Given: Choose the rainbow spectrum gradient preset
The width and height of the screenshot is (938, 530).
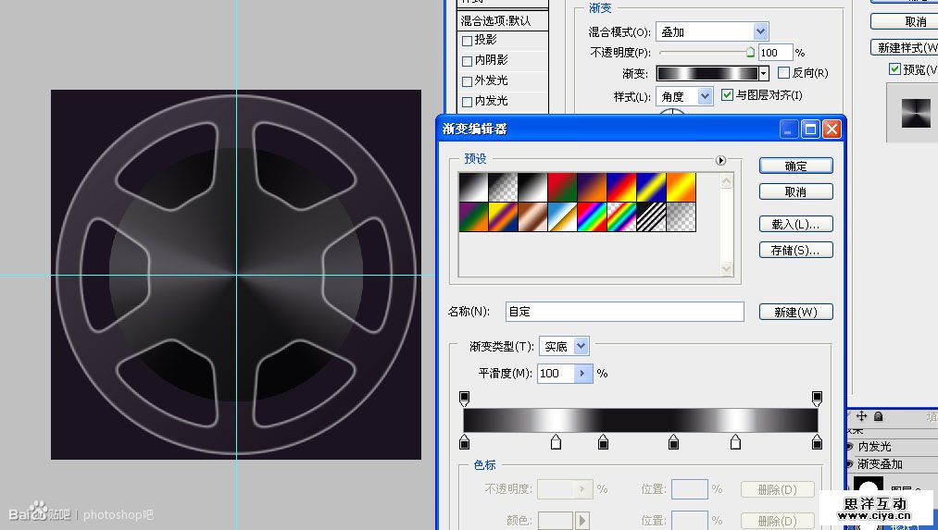Looking at the screenshot, I should pos(592,217).
